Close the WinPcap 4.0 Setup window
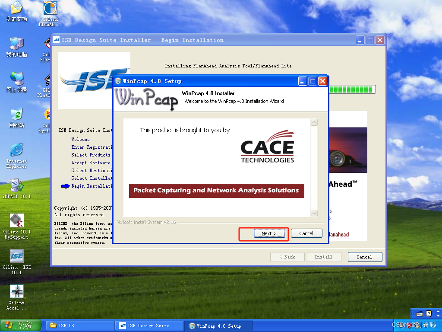Viewport: 442px width, 332px height. 323,81
